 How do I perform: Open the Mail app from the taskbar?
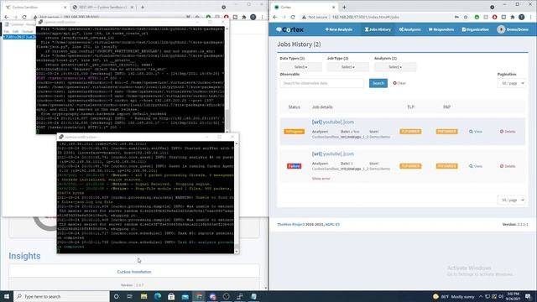[x=185, y=296]
